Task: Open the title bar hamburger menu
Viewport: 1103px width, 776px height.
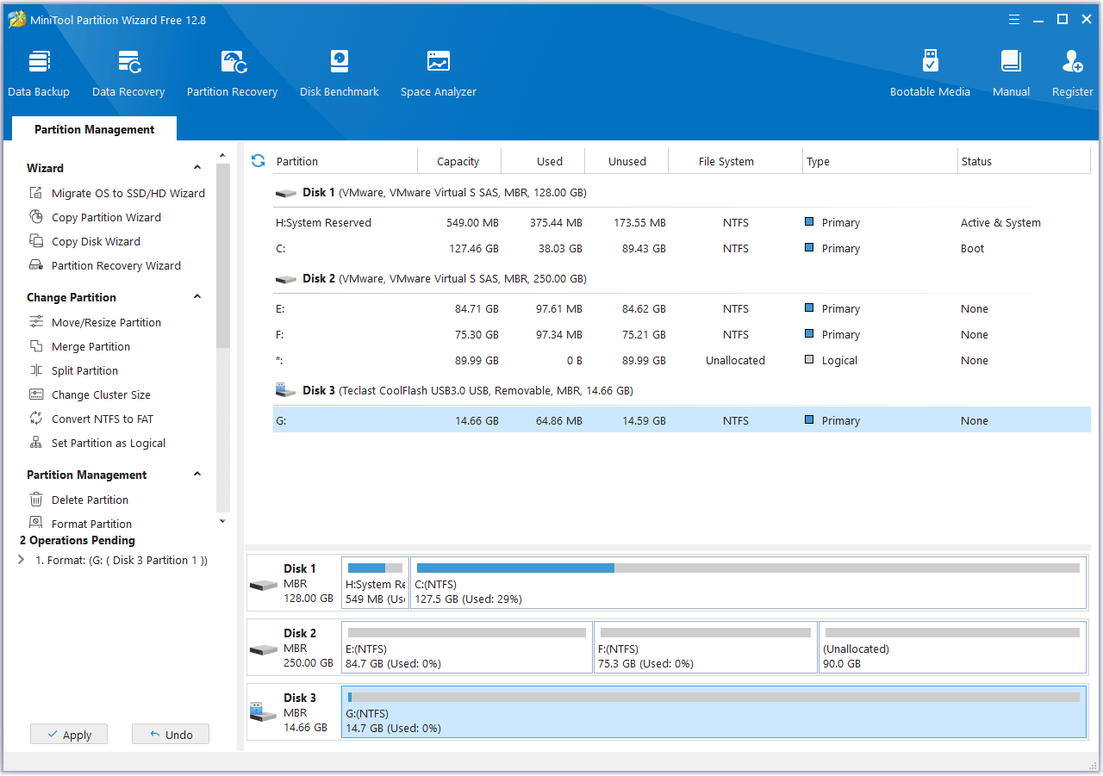Action: [x=1014, y=19]
